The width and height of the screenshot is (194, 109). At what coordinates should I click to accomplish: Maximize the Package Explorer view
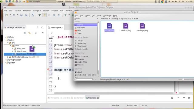42,27
